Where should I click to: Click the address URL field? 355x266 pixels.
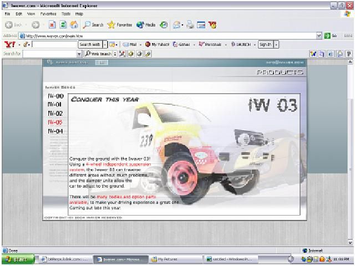pyautogui.click(x=168, y=35)
